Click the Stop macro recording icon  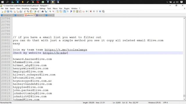[x=94, y=12]
